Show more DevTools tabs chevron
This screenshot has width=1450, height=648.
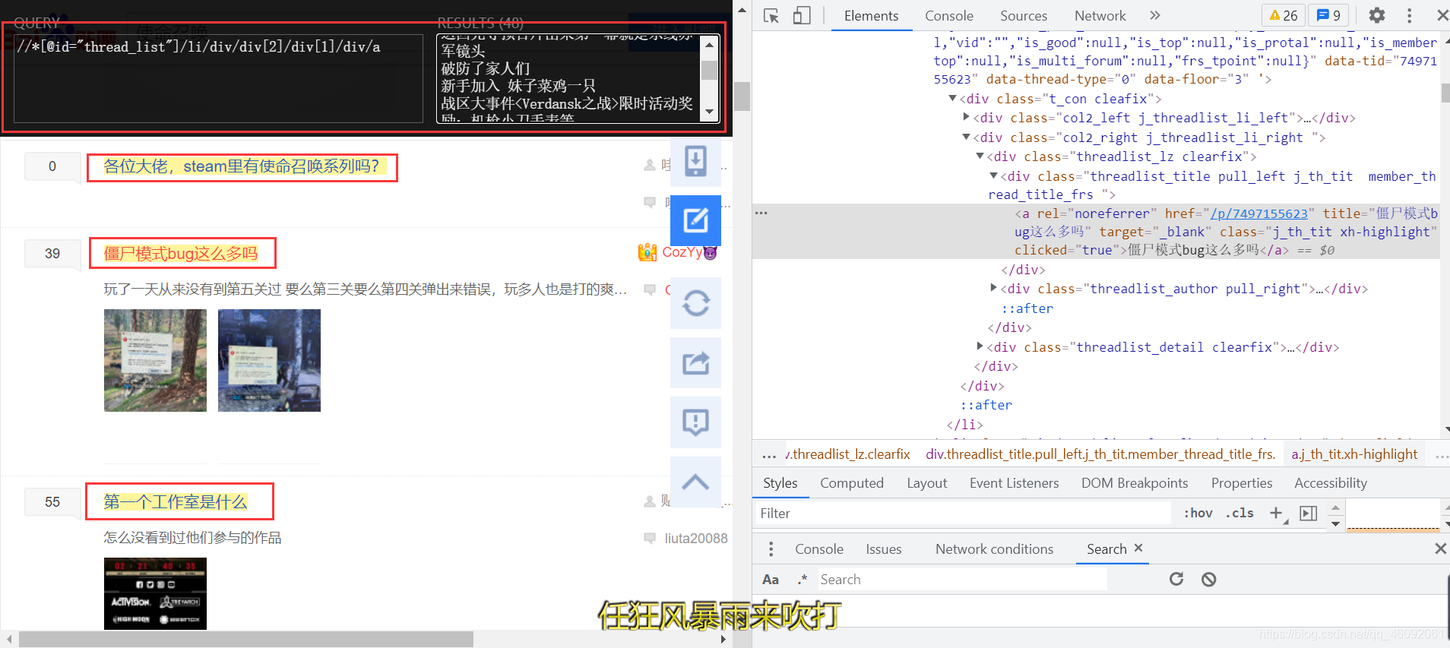1155,15
